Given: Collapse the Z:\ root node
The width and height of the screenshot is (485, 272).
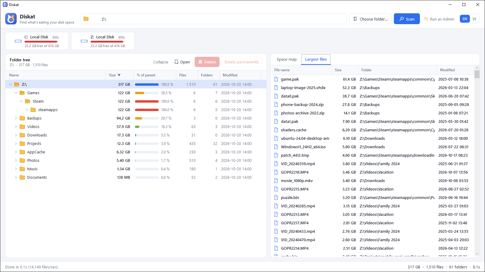Looking at the screenshot, I should point(10,84).
